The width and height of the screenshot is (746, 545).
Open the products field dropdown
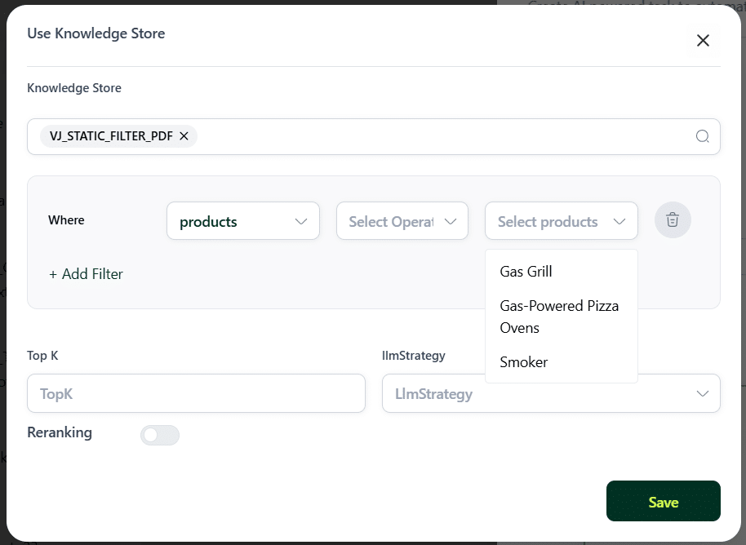(x=243, y=221)
